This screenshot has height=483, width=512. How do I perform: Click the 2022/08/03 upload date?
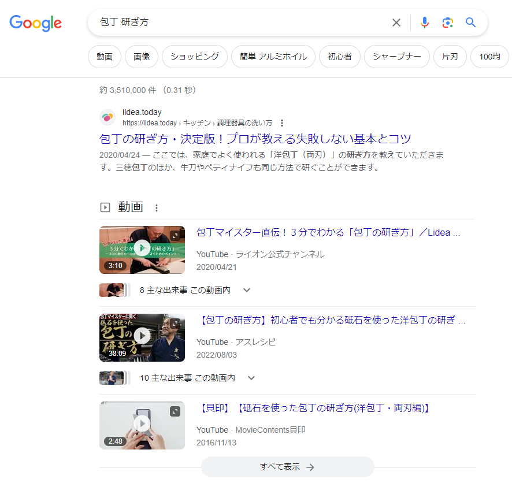pyautogui.click(x=217, y=355)
